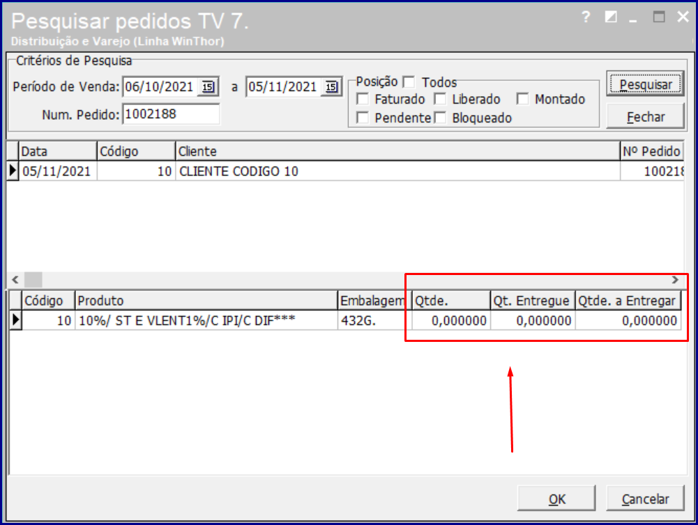Click the horizontal scrollbar right arrow
Viewport: 698px width, 525px height.
(675, 280)
